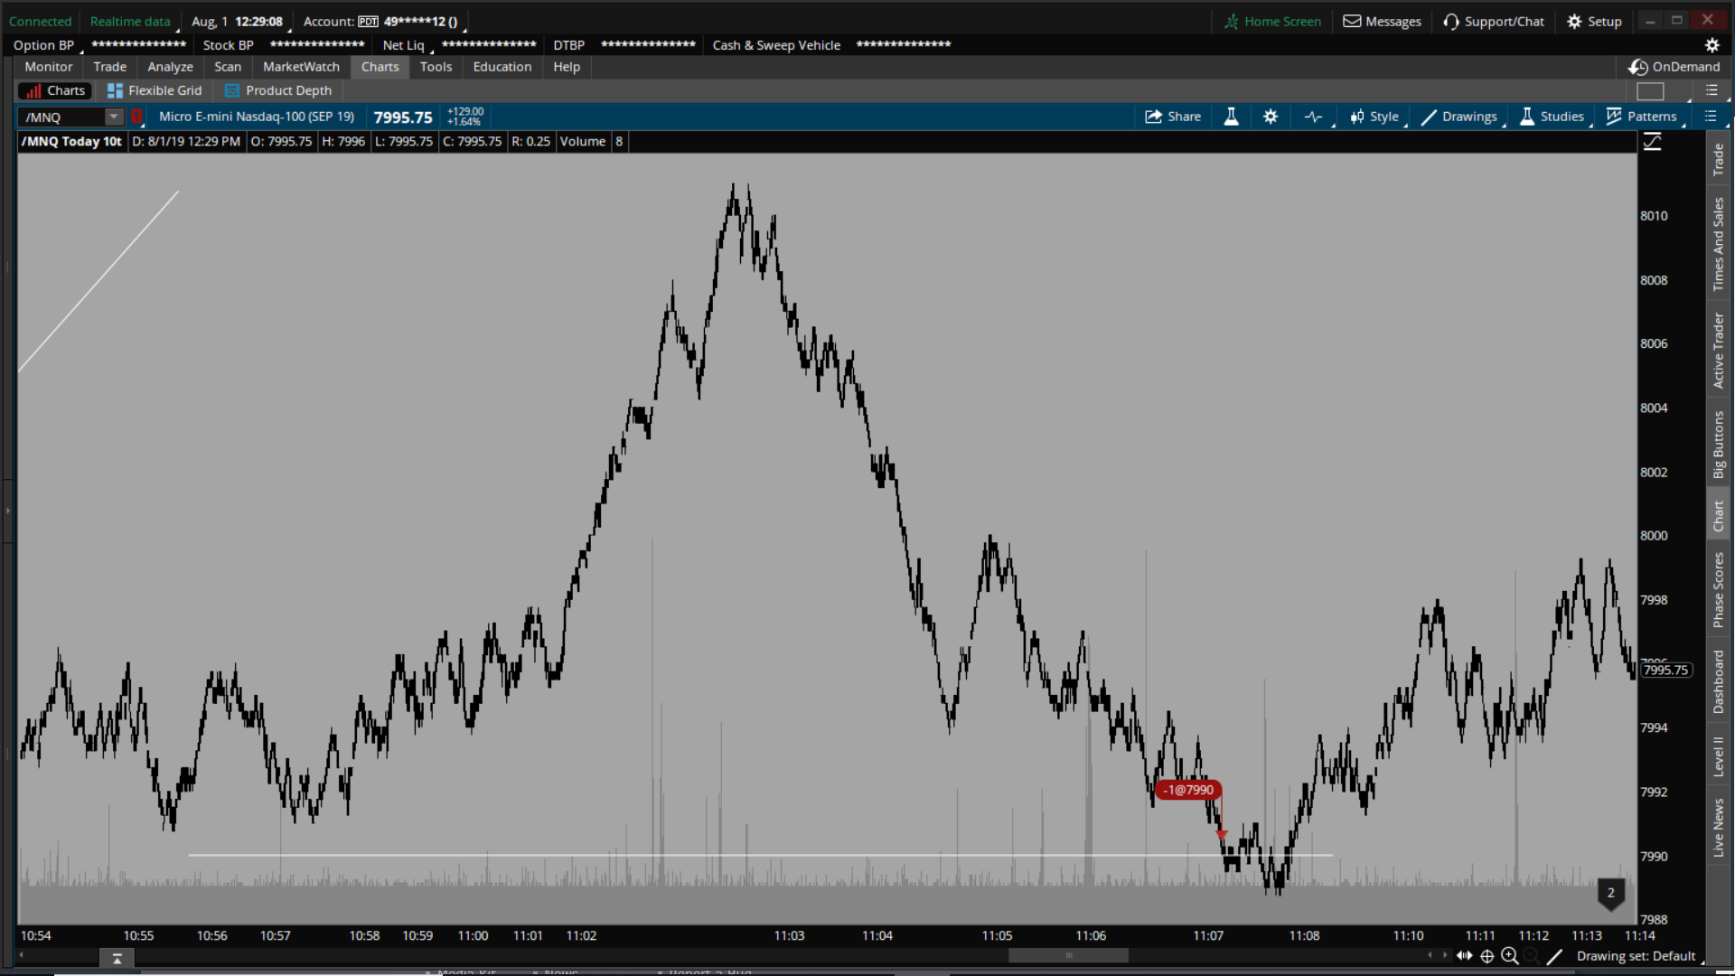Click the scroll right arrow by zoom controls
This screenshot has width=1735, height=976.
tap(1445, 955)
